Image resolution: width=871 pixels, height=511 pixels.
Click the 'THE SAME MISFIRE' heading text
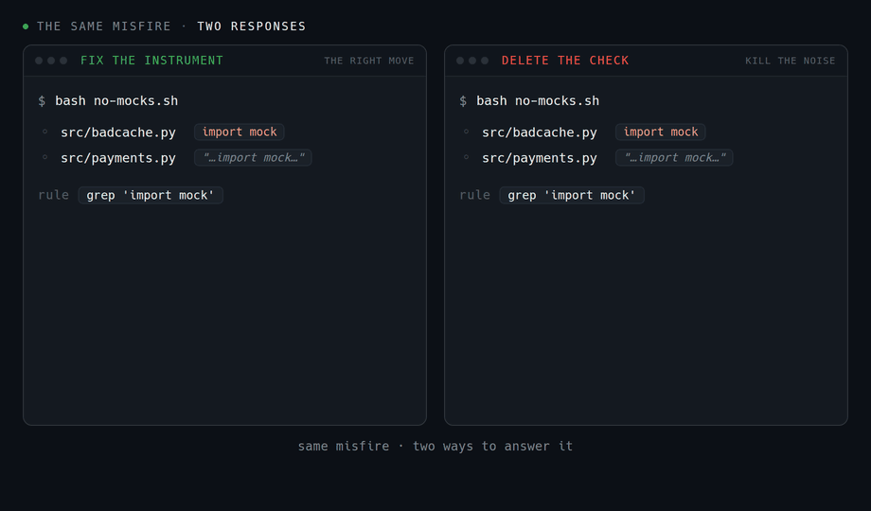(104, 26)
